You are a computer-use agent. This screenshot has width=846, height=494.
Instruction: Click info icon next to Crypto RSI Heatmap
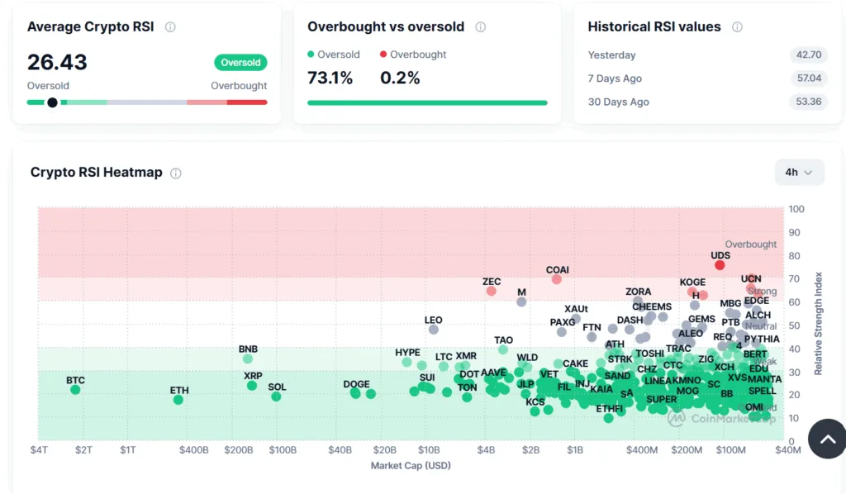click(176, 173)
